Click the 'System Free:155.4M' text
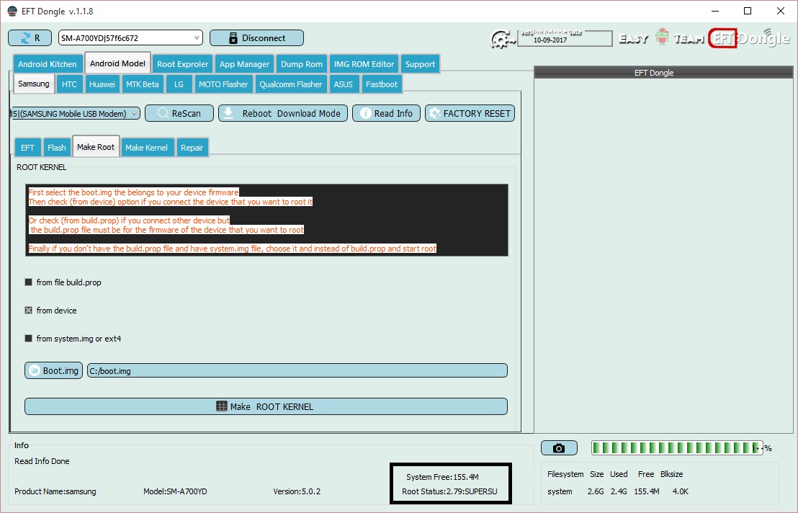 point(442,477)
